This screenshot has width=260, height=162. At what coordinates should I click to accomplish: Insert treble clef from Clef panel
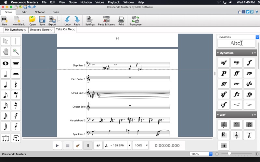coord(224,125)
